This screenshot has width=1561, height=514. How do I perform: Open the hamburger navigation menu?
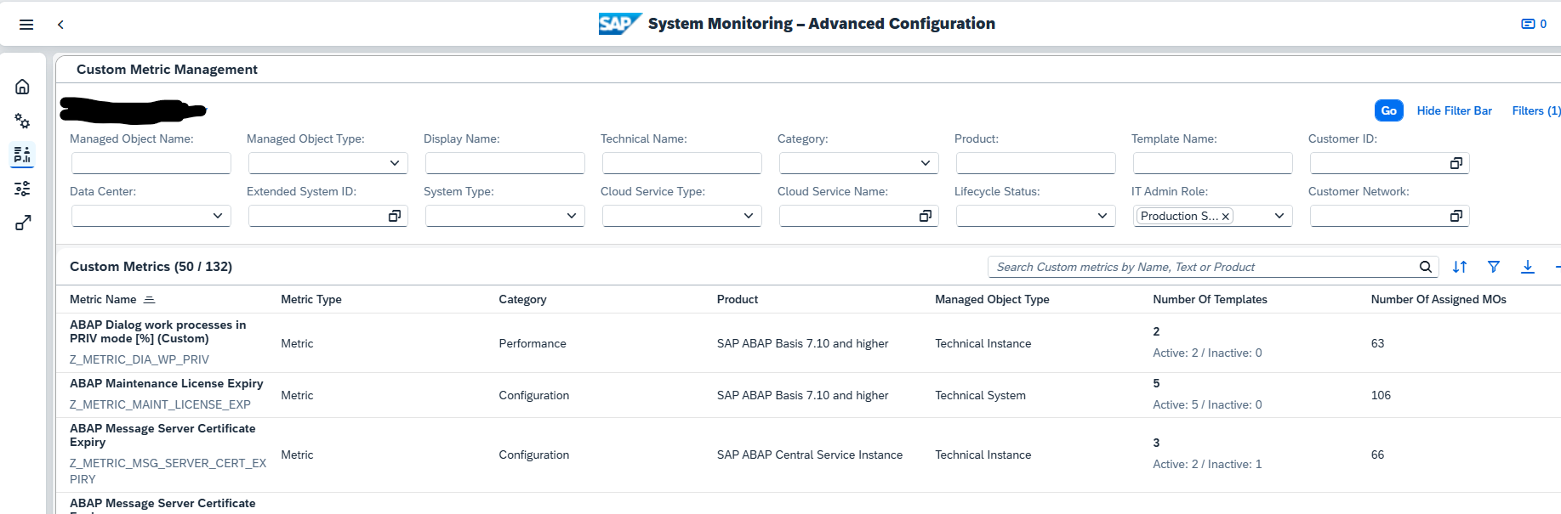click(26, 25)
